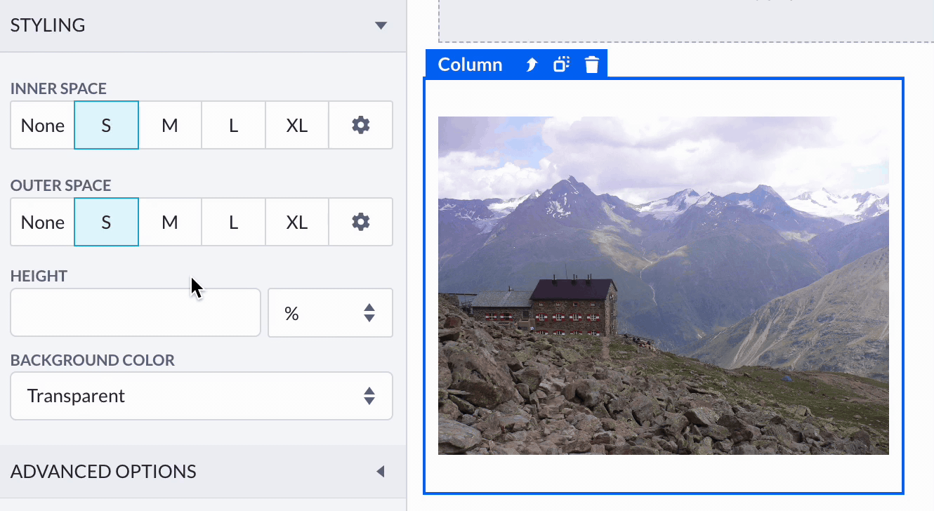
Task: Open custom Outer Space gear settings
Action: pyautogui.click(x=360, y=222)
